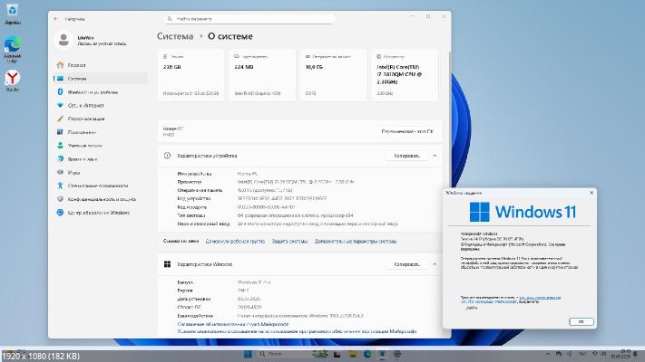Open the 16,0 ГБ RAM card
The height and width of the screenshot is (362, 645).
333,75
